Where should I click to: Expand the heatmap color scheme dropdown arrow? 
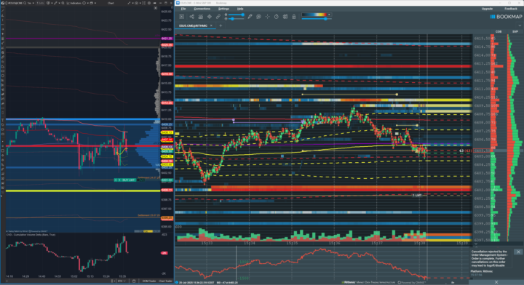click(329, 15)
